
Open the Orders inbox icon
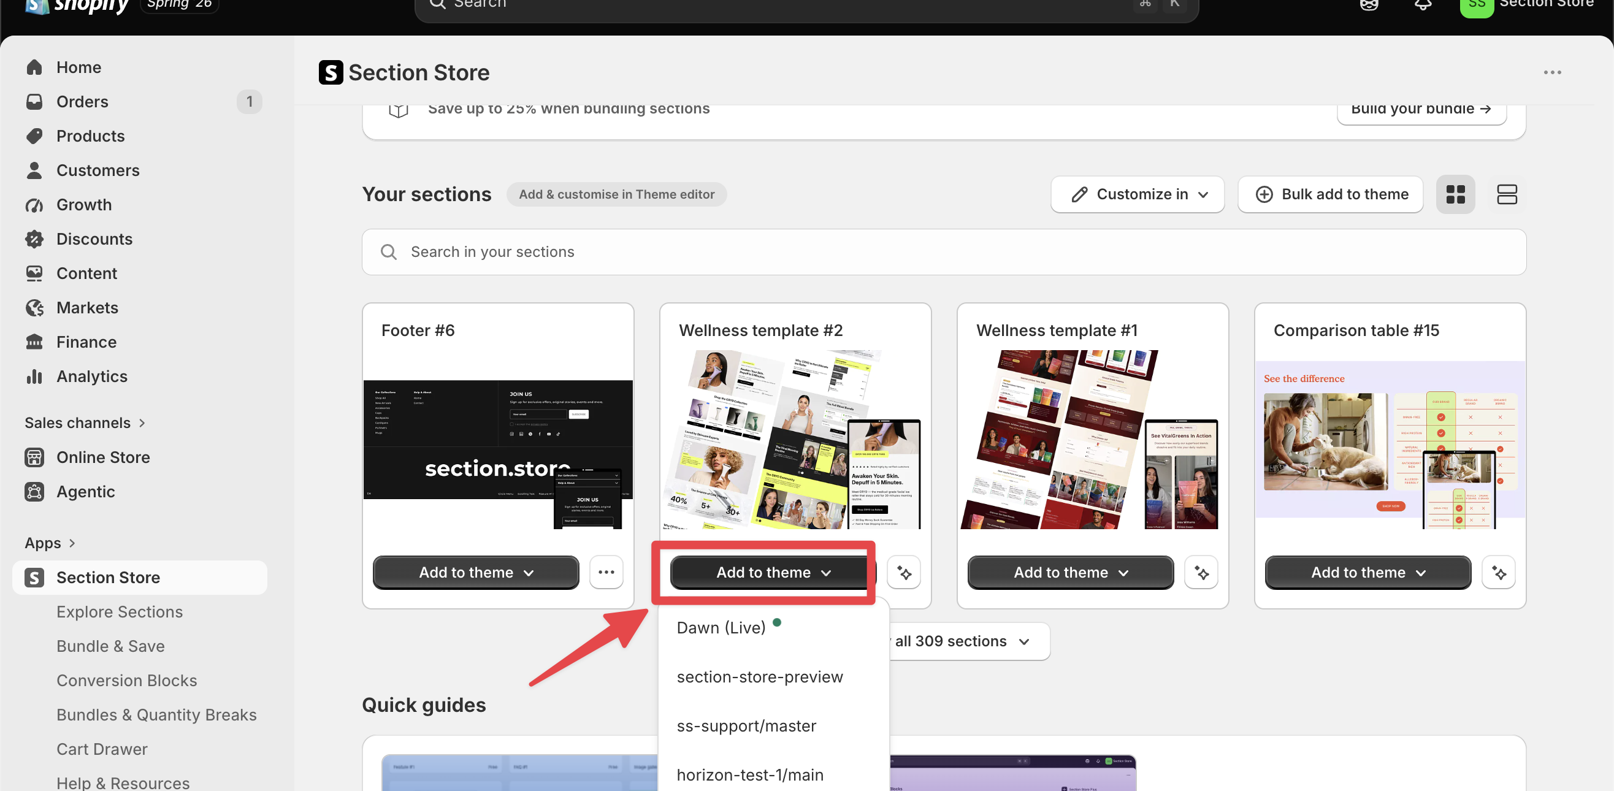point(34,101)
